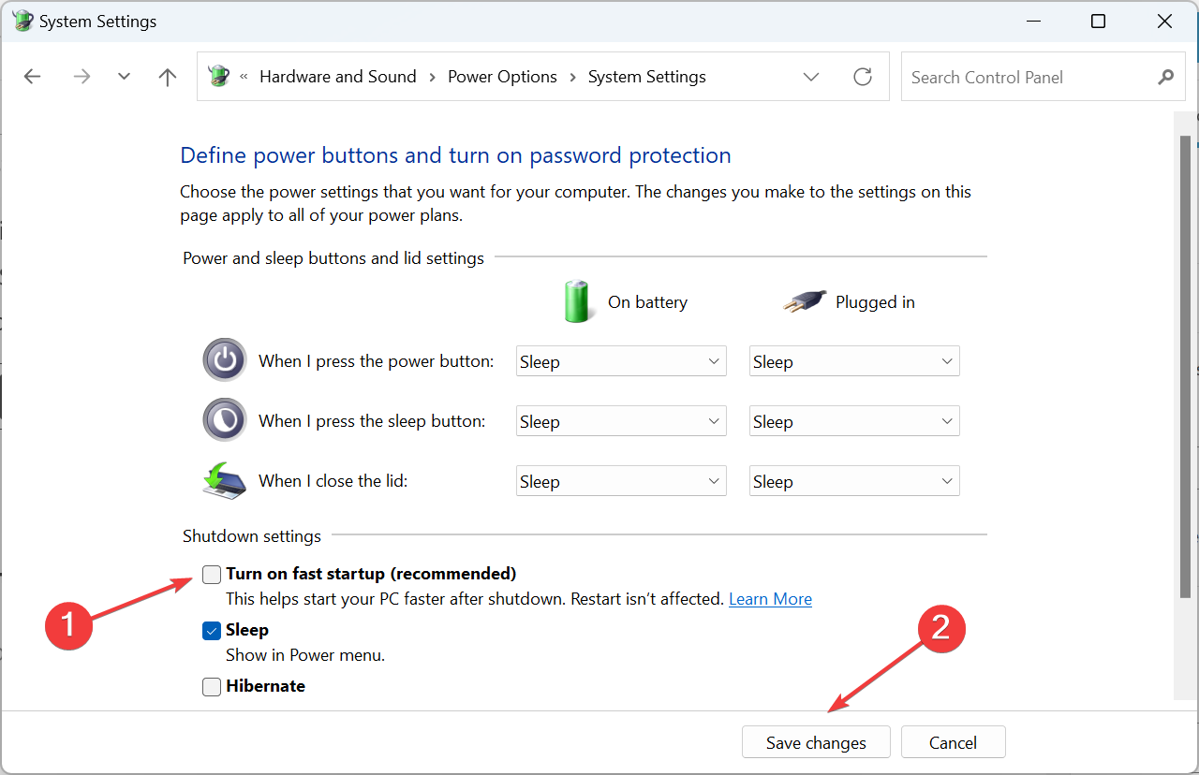The height and width of the screenshot is (775, 1199).
Task: Open power button On battery dropdown
Action: [621, 361]
